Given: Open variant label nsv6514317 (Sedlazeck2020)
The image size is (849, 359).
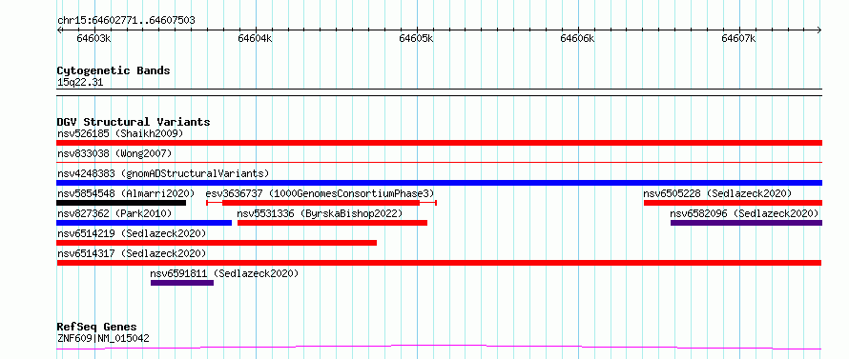Looking at the screenshot, I should pyautogui.click(x=132, y=253).
